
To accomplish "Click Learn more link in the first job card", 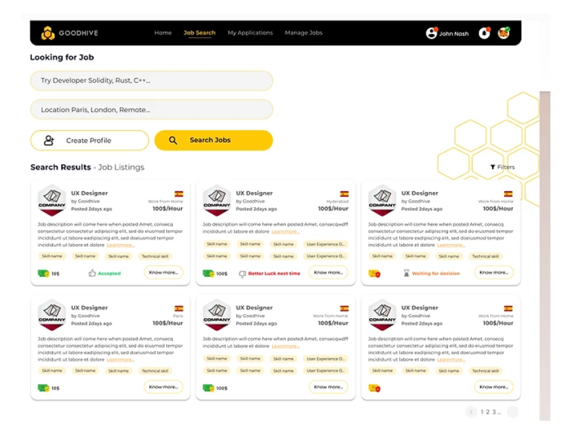I will (x=120, y=245).
